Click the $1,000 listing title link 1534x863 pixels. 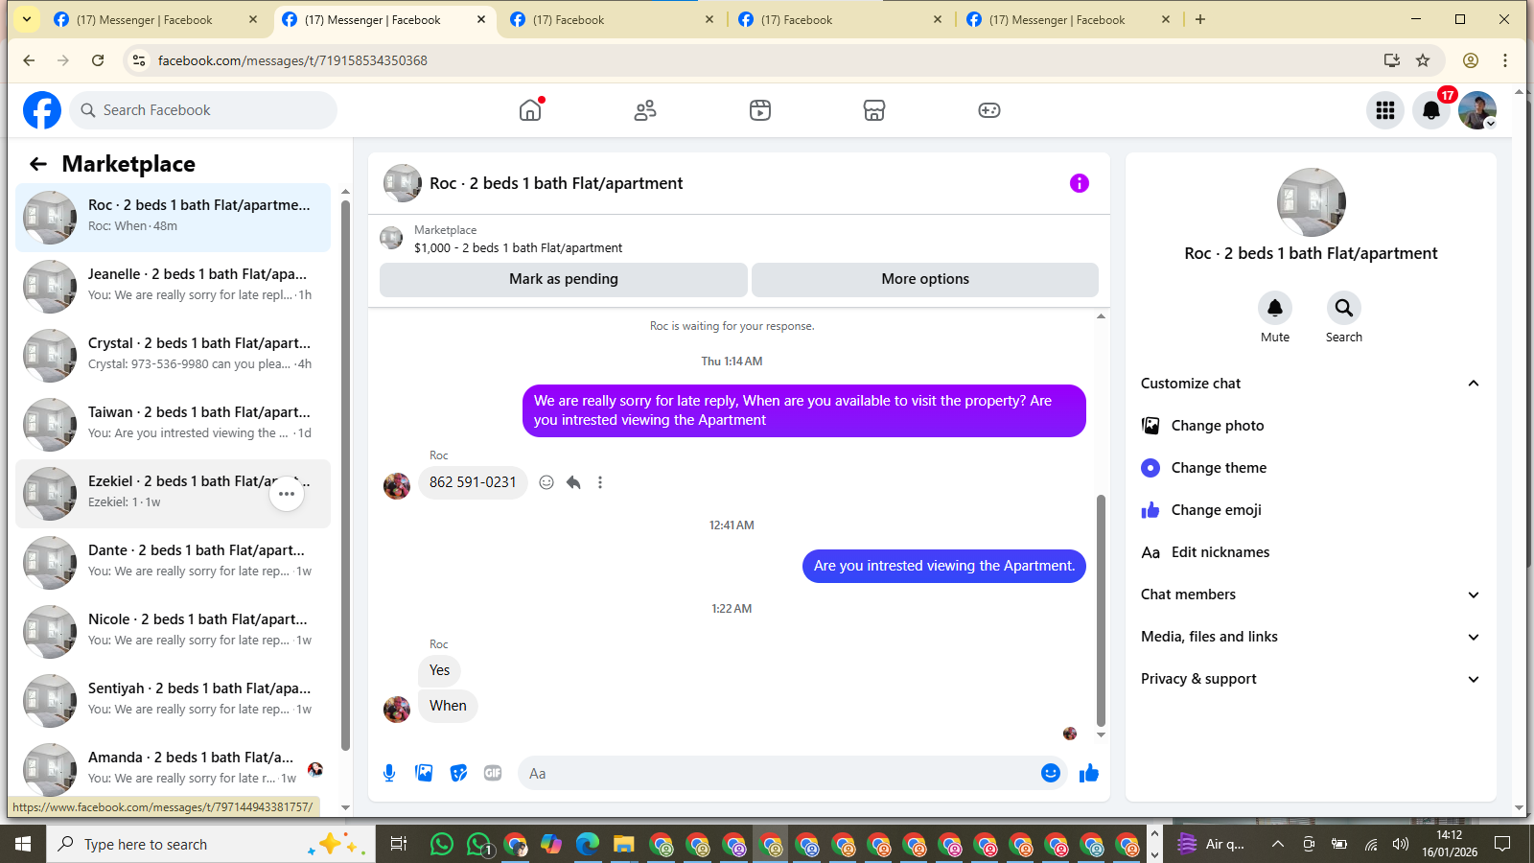(518, 247)
